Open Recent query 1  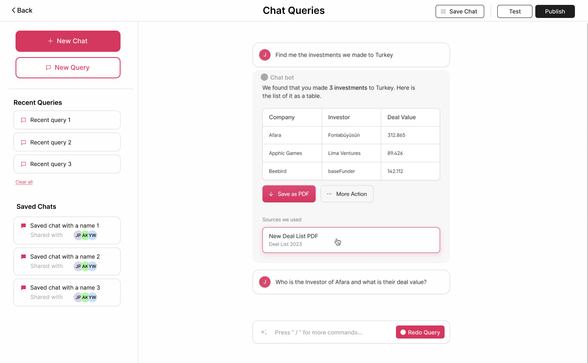pos(67,120)
